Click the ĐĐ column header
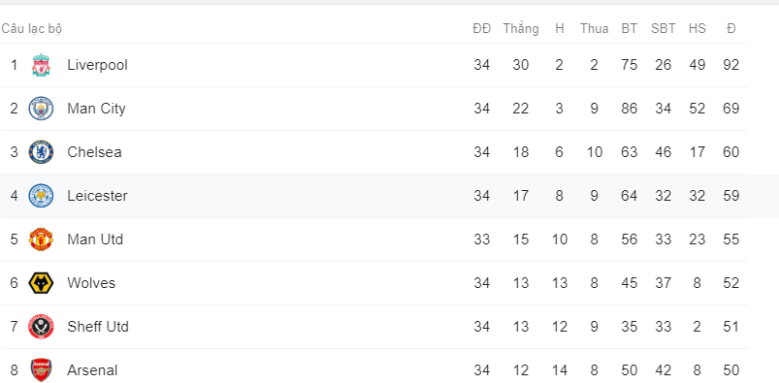The width and height of the screenshot is (779, 383). pos(481,28)
